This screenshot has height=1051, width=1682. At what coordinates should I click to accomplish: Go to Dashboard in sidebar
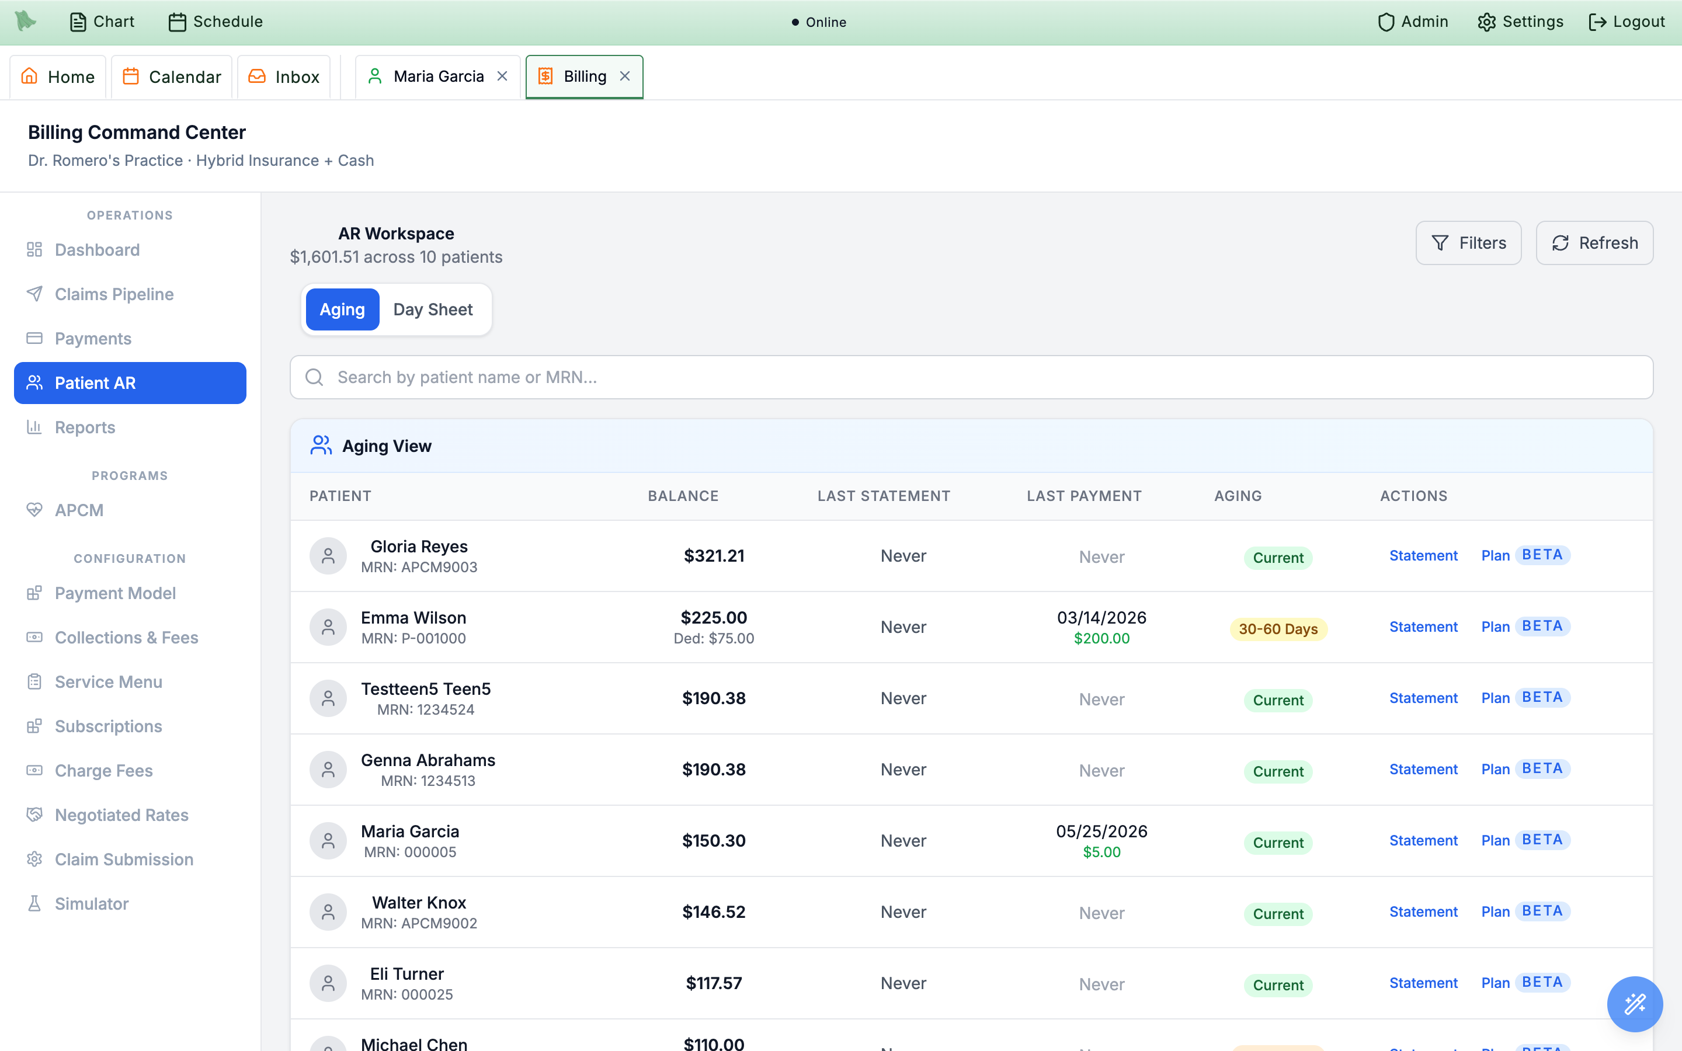130,249
